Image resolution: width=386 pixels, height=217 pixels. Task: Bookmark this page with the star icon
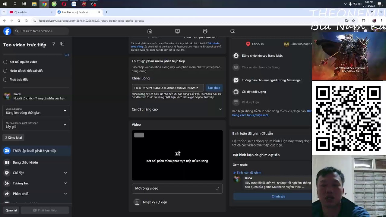(x=353, y=21)
